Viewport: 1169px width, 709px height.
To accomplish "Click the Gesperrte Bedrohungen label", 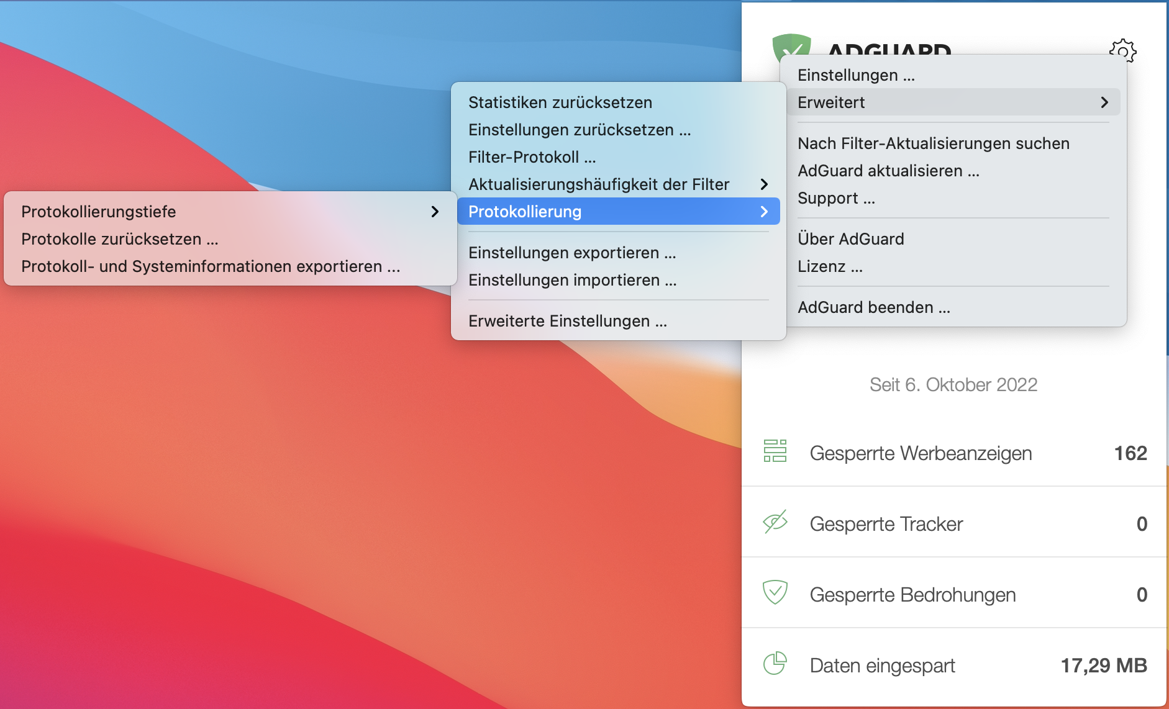I will tap(912, 595).
